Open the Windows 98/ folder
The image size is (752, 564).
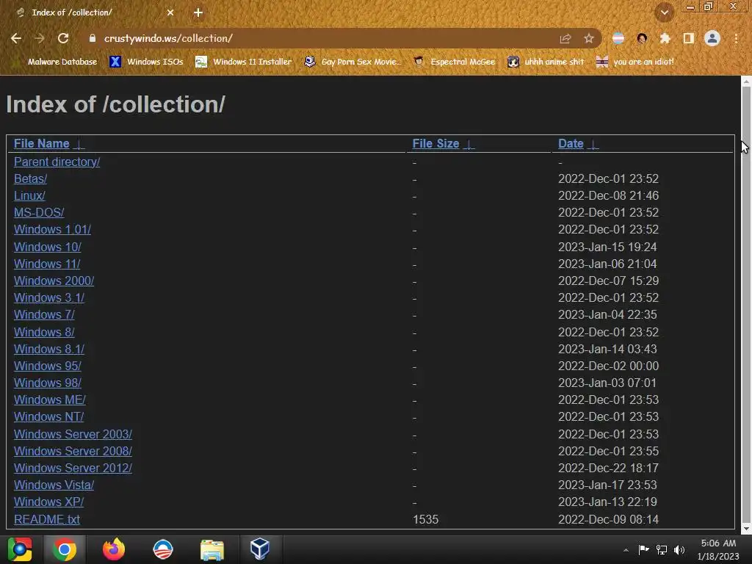tap(47, 383)
